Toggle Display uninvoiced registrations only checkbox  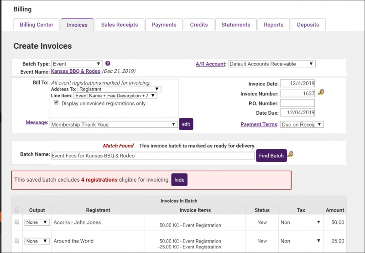57,103
